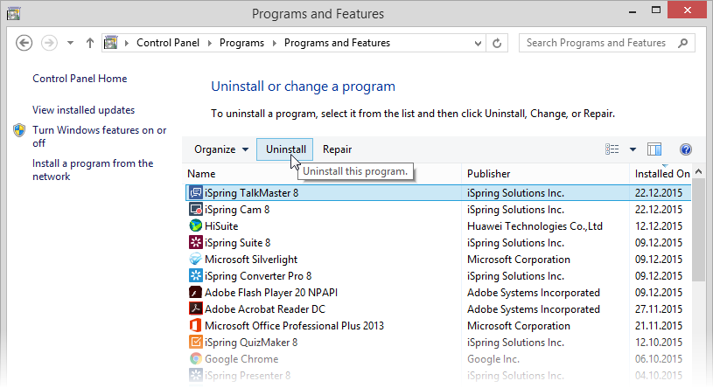The height and width of the screenshot is (388, 713).
Task: Click Microsoft Office Professional Plus 2013 text
Action: click(294, 326)
